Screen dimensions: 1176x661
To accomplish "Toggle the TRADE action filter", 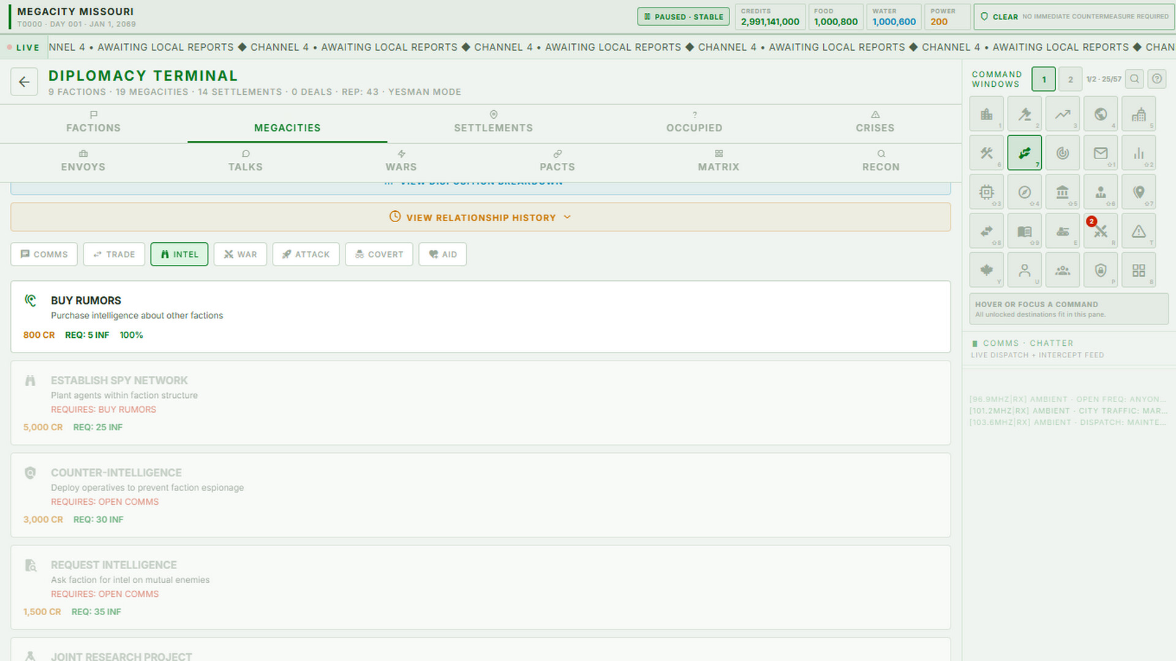I will 114,254.
